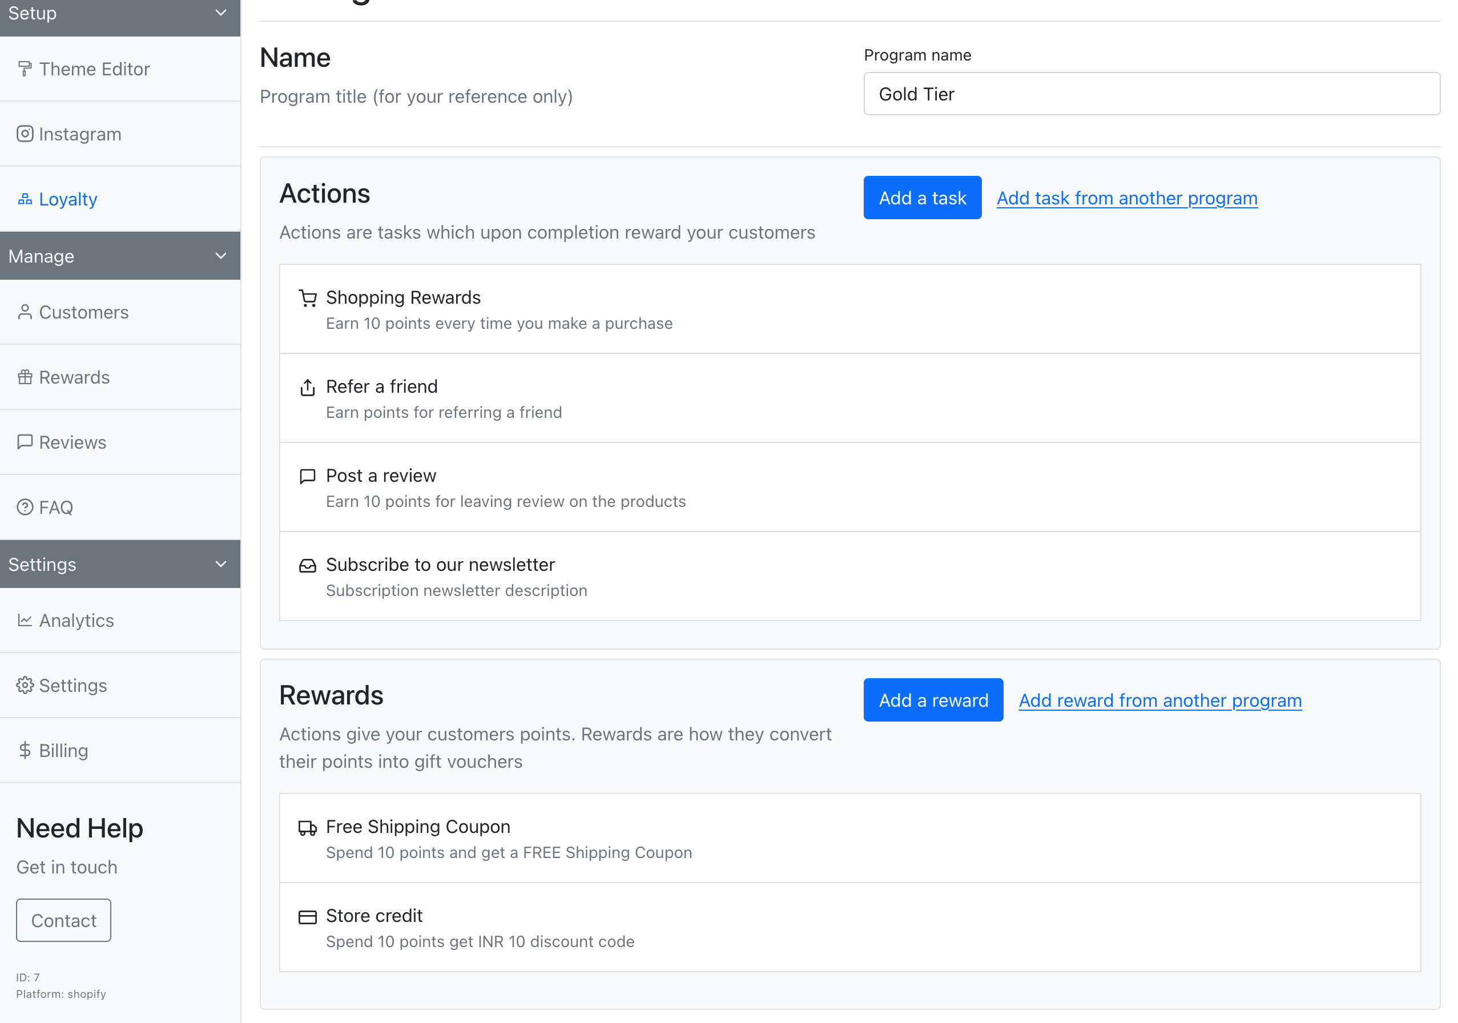Select Add task from another program link
1458x1023 pixels.
click(1127, 198)
